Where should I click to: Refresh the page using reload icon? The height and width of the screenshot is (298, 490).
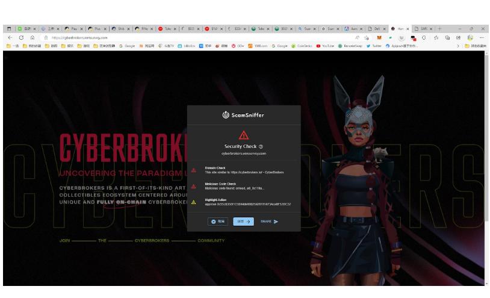coord(21,37)
